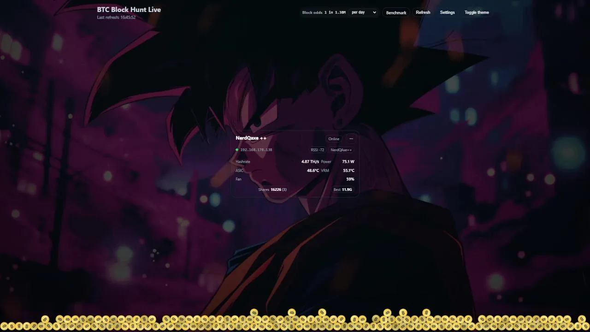Click the Shares 16226 (3) counter
590x332 pixels.
[272, 190]
